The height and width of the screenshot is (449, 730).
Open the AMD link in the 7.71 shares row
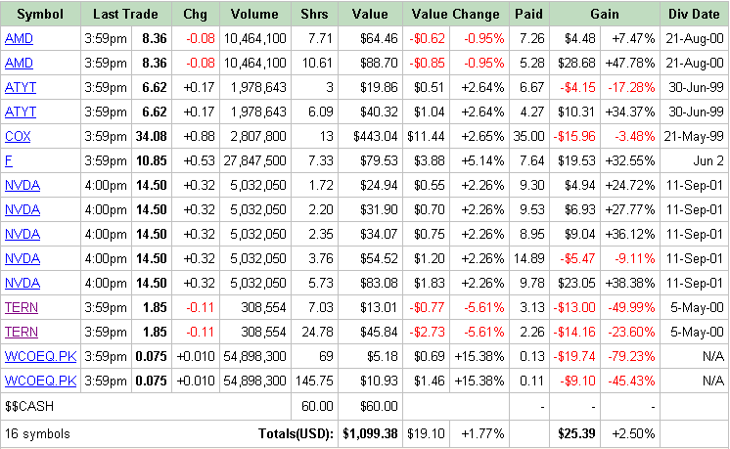(x=19, y=38)
